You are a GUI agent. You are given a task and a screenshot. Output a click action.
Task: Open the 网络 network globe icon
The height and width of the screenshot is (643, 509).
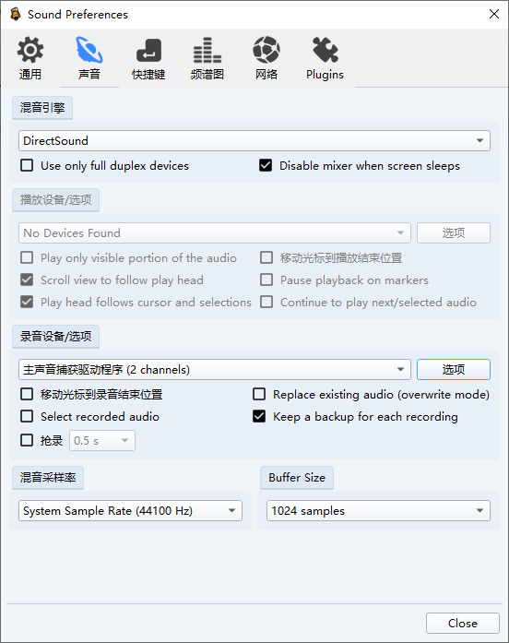tap(266, 50)
